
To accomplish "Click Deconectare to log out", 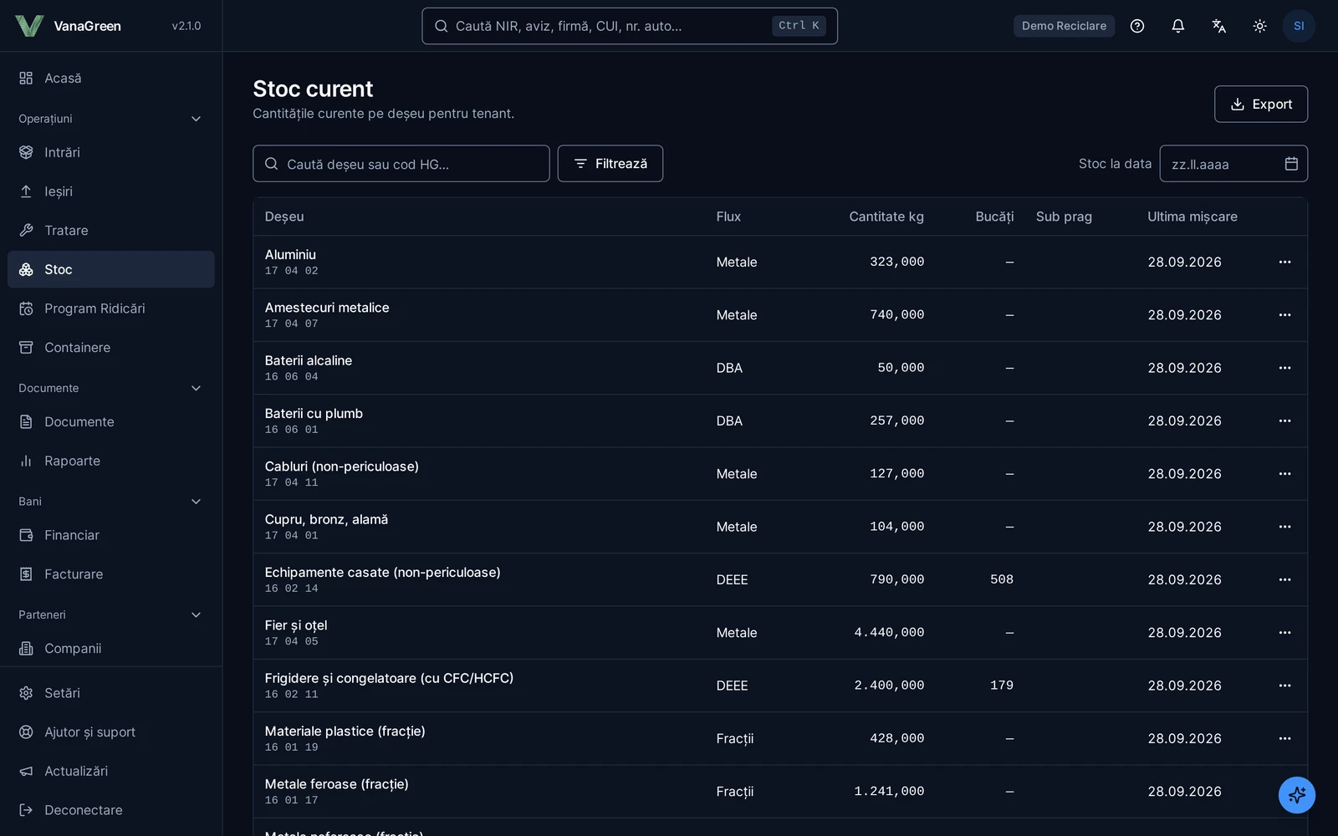I will pos(110,810).
